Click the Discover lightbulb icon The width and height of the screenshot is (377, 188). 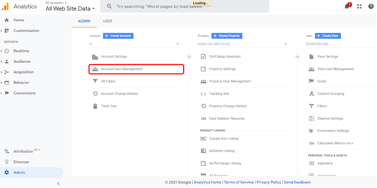(7, 162)
